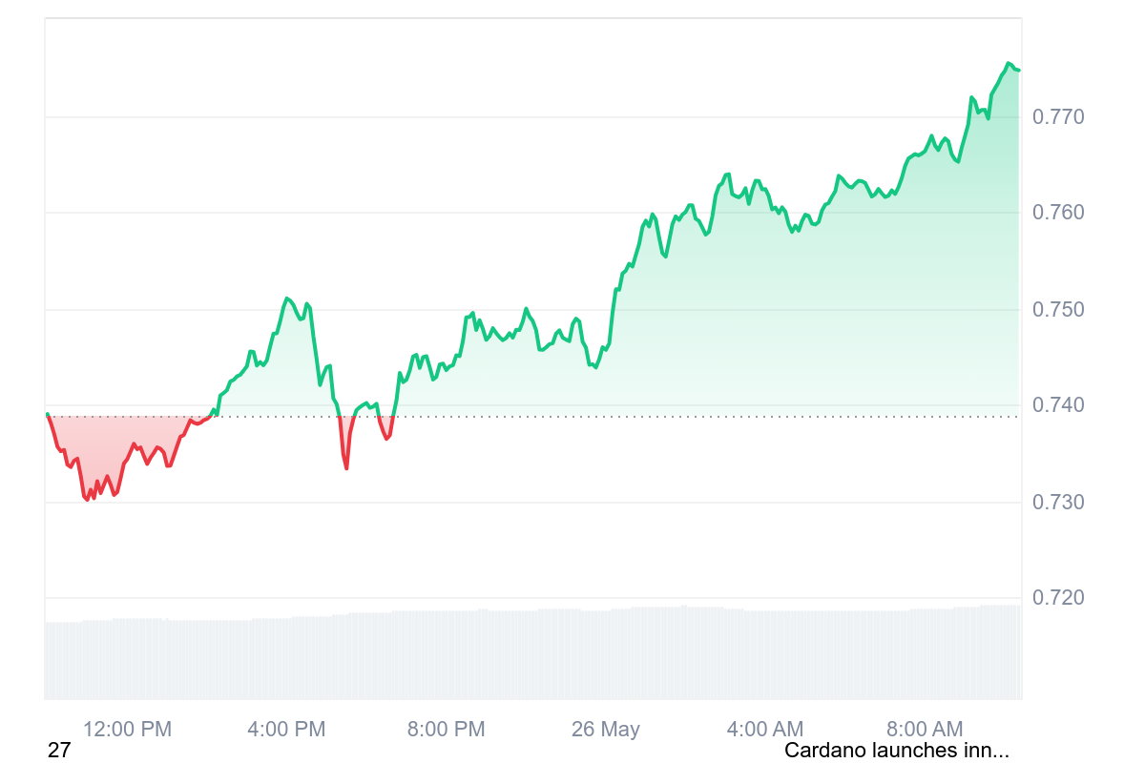The height and width of the screenshot is (763, 1145).
Task: Select the 0.750 price axis label
Action: (x=1058, y=310)
